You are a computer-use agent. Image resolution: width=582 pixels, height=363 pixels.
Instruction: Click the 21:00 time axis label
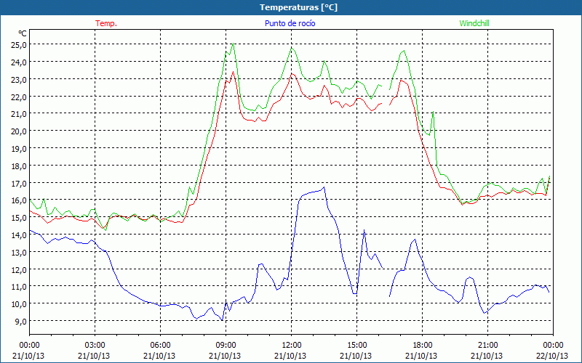[487, 346]
